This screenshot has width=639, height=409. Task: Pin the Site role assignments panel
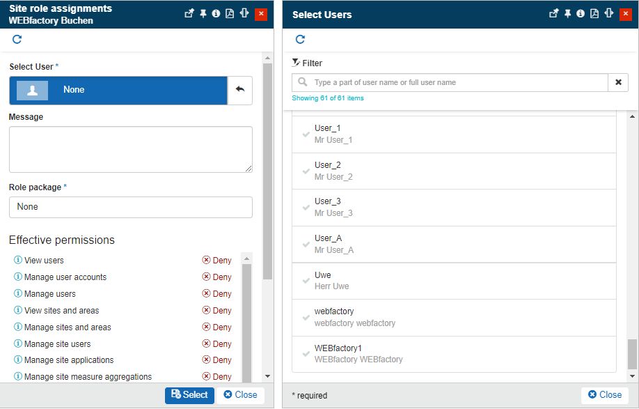tap(203, 13)
